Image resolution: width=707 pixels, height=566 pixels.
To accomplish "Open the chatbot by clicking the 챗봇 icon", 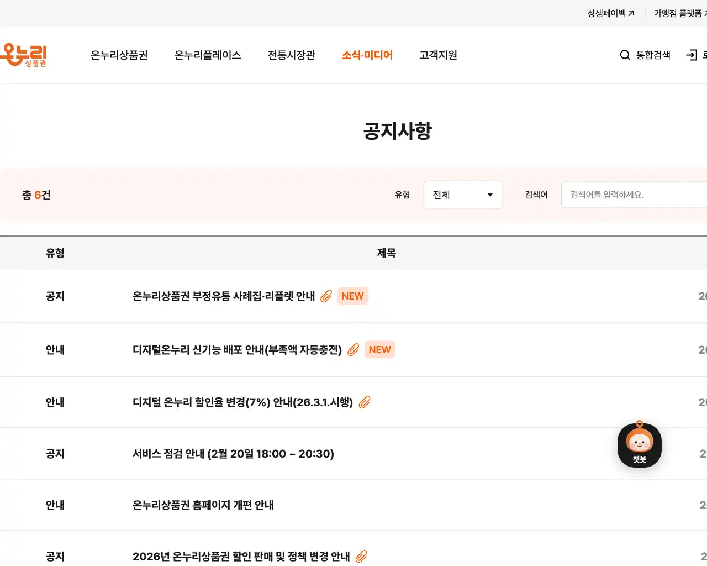I will pos(639,445).
